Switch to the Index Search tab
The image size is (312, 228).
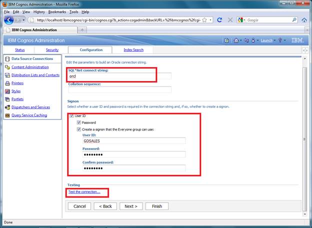pos(133,50)
